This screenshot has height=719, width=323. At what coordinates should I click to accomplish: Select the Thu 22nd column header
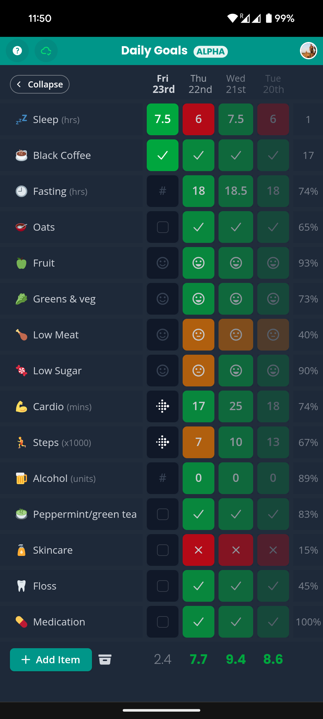click(199, 84)
